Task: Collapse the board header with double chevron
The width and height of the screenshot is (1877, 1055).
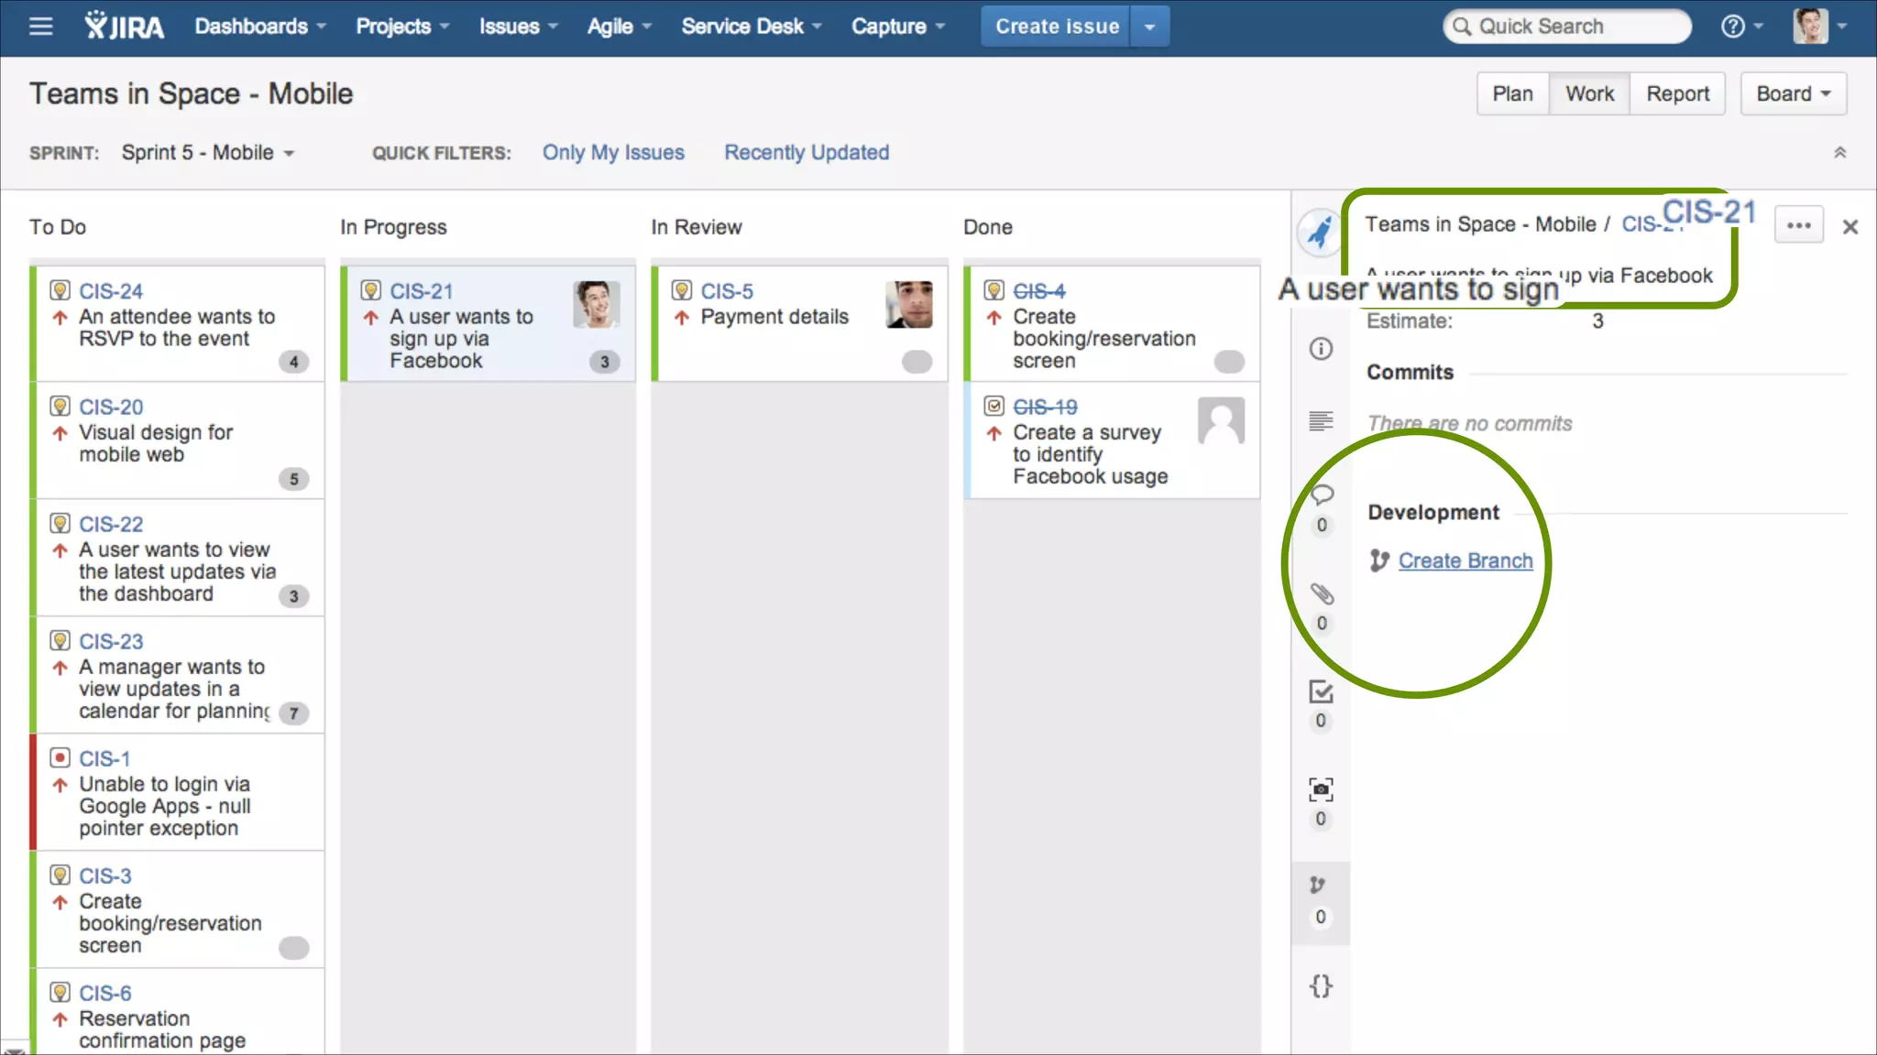Action: point(1839,153)
